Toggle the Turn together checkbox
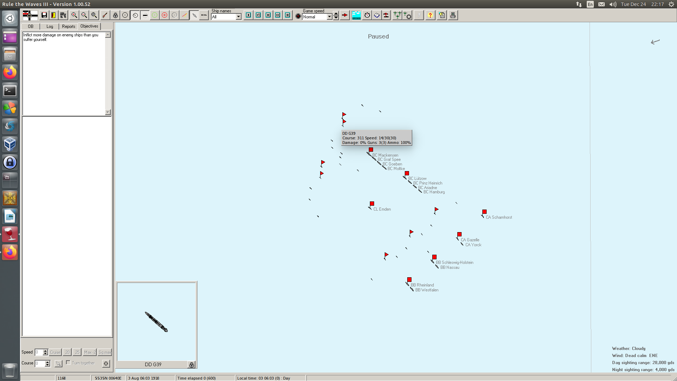The height and width of the screenshot is (381, 677). pos(68,363)
